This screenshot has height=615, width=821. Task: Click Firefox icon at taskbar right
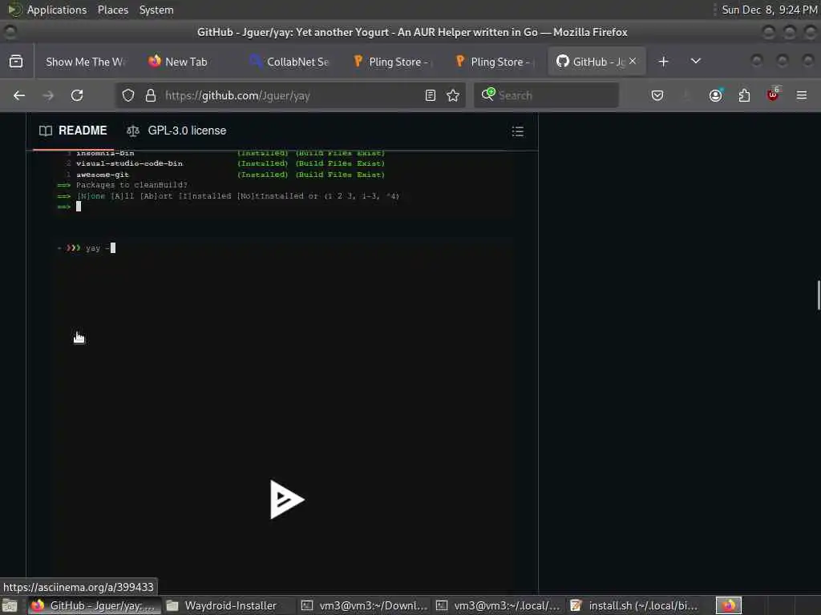(729, 605)
